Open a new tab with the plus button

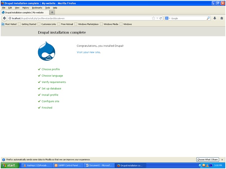(x=52, y=12)
